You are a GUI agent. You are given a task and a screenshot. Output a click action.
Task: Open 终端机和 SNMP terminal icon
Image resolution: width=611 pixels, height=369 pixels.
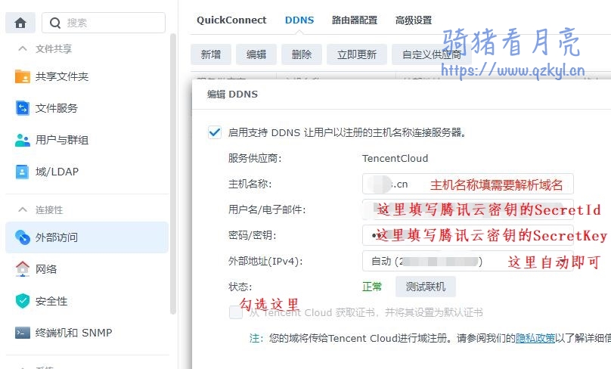22,333
